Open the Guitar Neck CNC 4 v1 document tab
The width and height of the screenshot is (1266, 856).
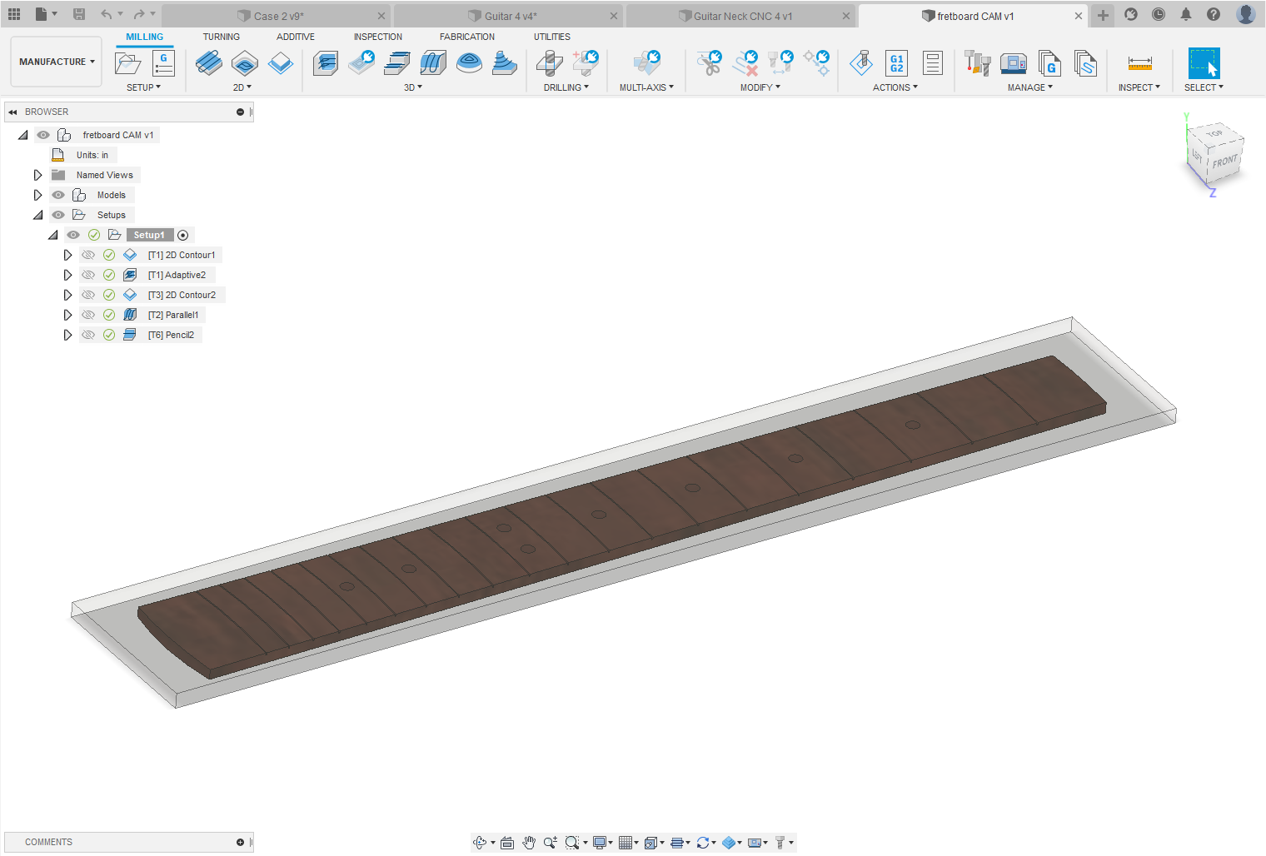741,16
